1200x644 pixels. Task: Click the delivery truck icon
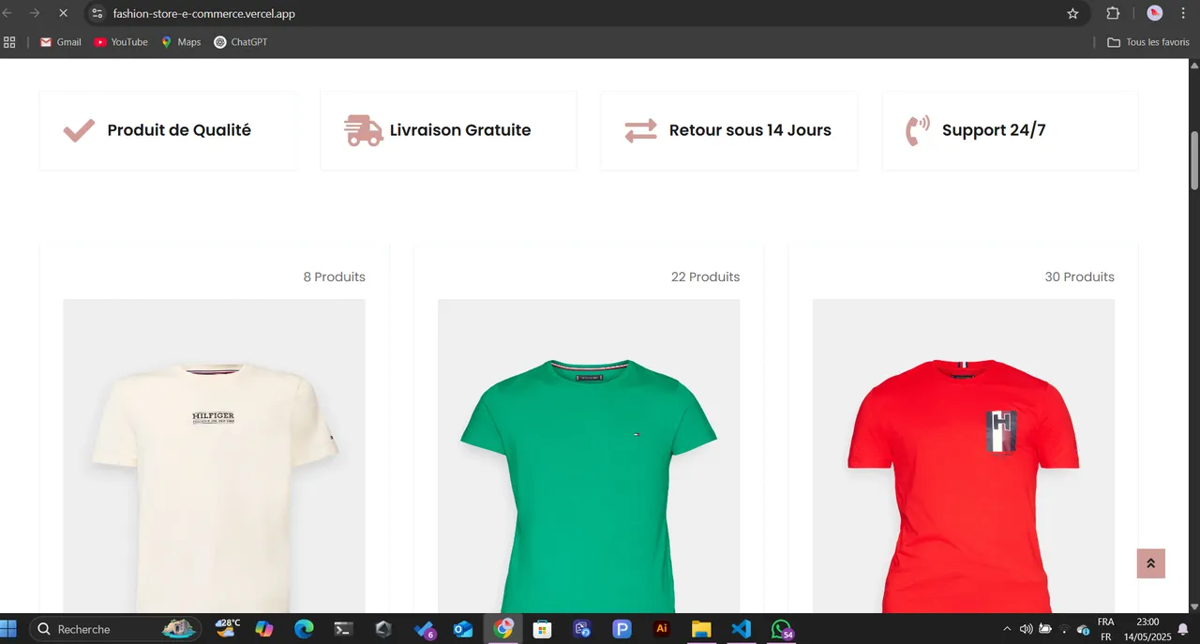364,130
